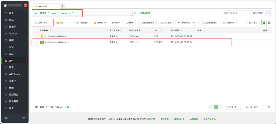Open a new tab with the plus icon
The width and height of the screenshot is (276, 124).
pyautogui.click(x=62, y=6)
